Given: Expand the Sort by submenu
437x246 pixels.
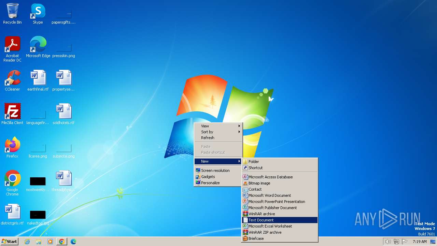Looking at the screenshot, I should [218, 132].
